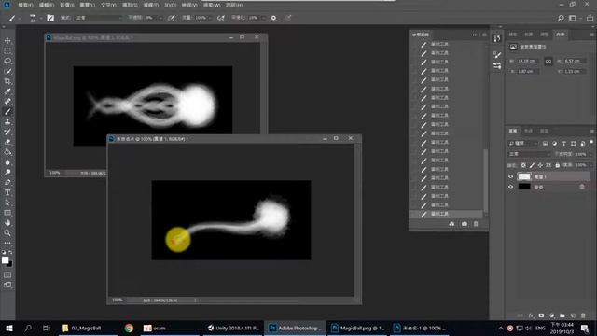
Task: Open the Edit Toolbar three-dots button
Action: pos(7,243)
